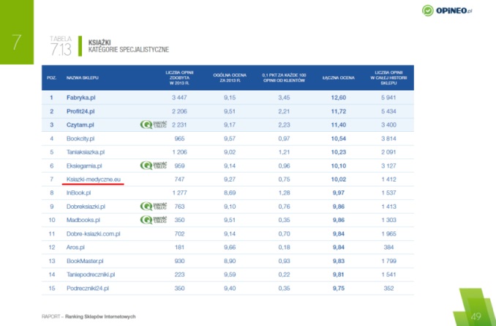Open the Czytam.pl store name
The width and height of the screenshot is (496, 326).
(80, 125)
